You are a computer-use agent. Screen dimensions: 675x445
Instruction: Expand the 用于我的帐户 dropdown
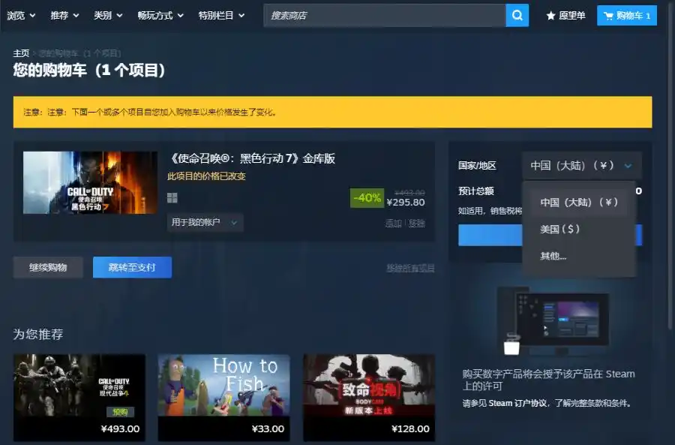[x=205, y=222]
